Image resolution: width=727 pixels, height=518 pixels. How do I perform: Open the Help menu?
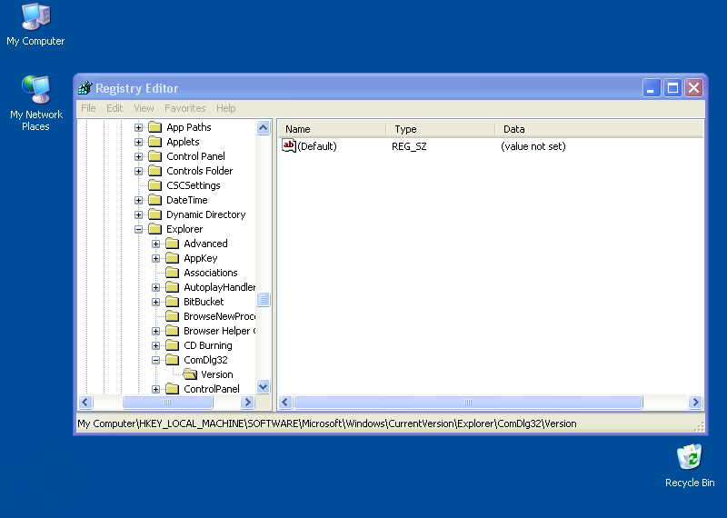225,108
